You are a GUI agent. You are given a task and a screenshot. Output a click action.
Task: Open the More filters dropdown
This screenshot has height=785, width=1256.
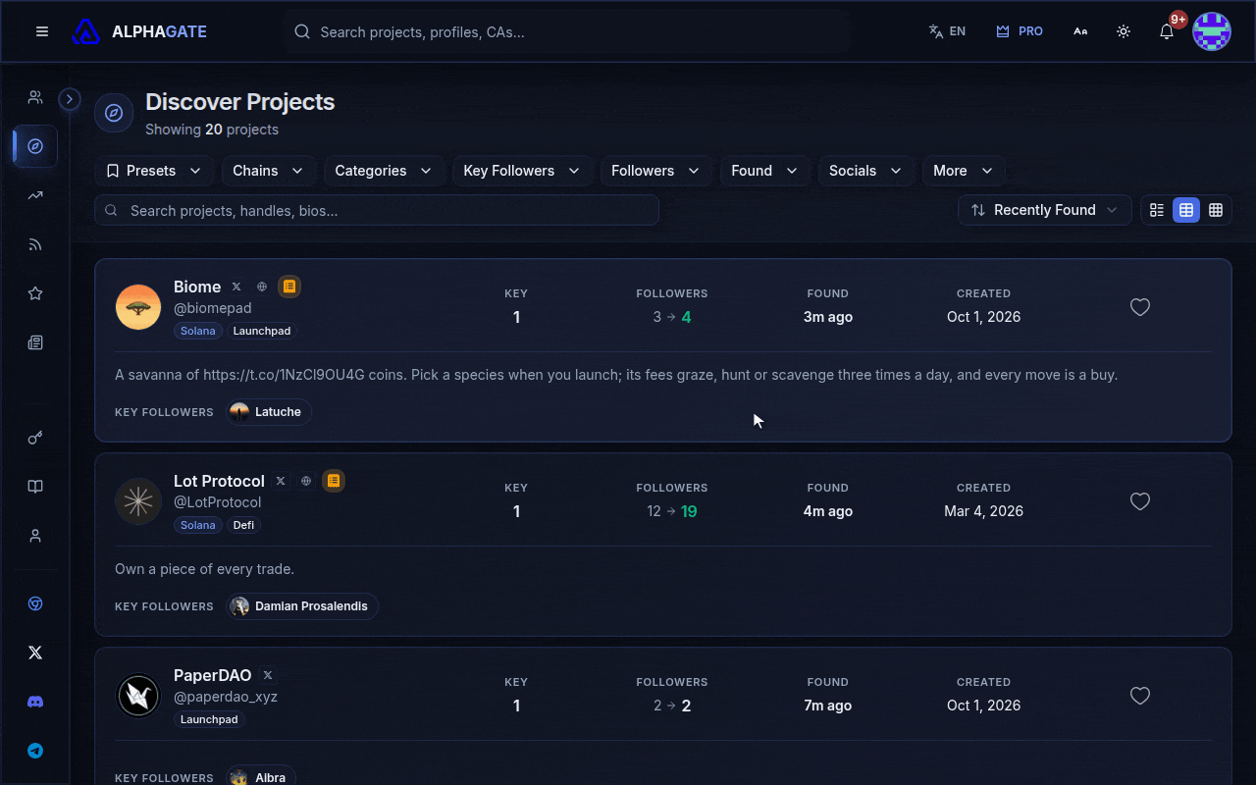(x=963, y=171)
